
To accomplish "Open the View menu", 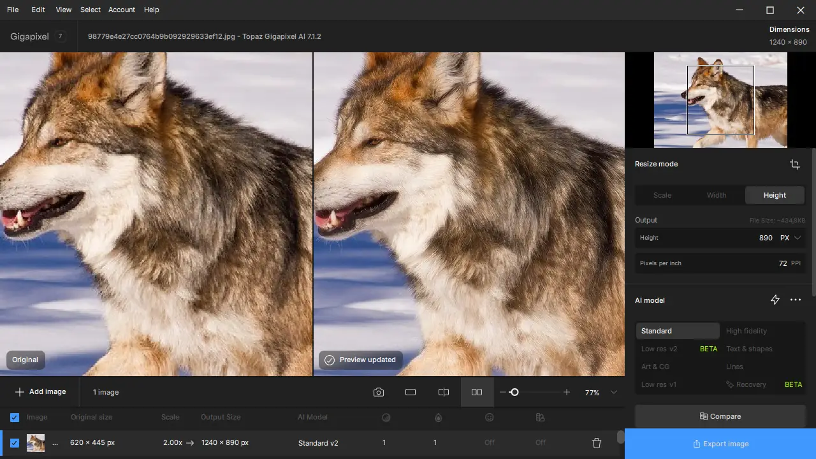I will tap(64, 10).
